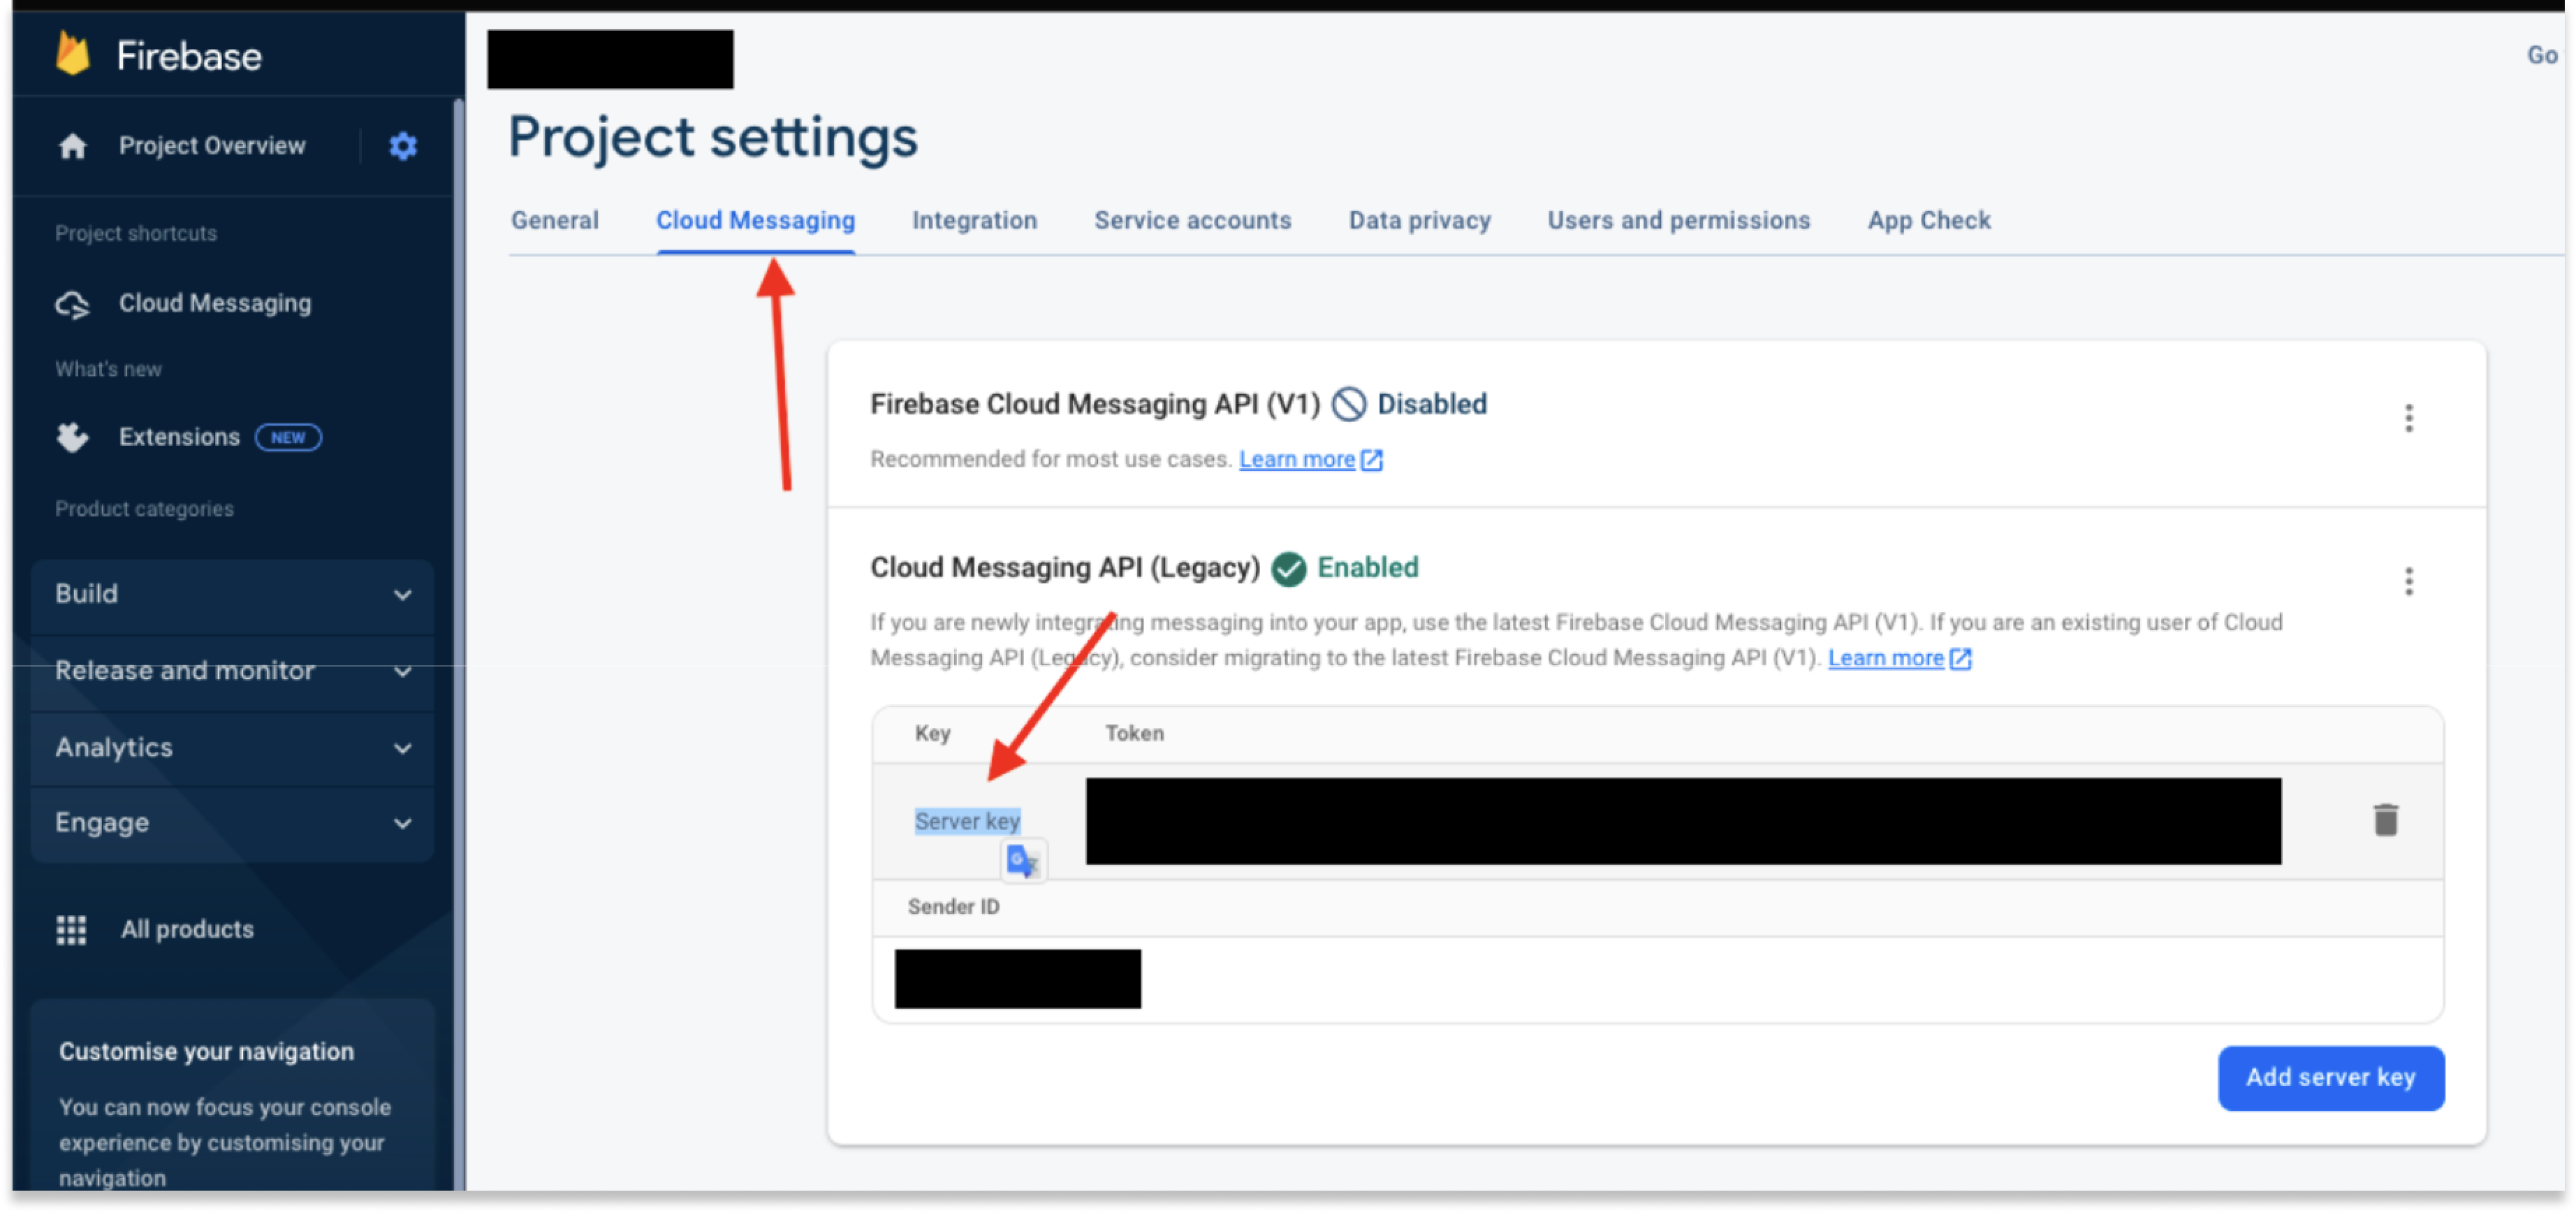Expand Release and monitor category
The width and height of the screenshot is (2576, 1213).
232,672
